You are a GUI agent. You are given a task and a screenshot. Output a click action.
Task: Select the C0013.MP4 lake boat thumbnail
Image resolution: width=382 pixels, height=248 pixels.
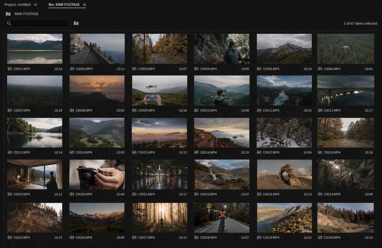coord(35,133)
